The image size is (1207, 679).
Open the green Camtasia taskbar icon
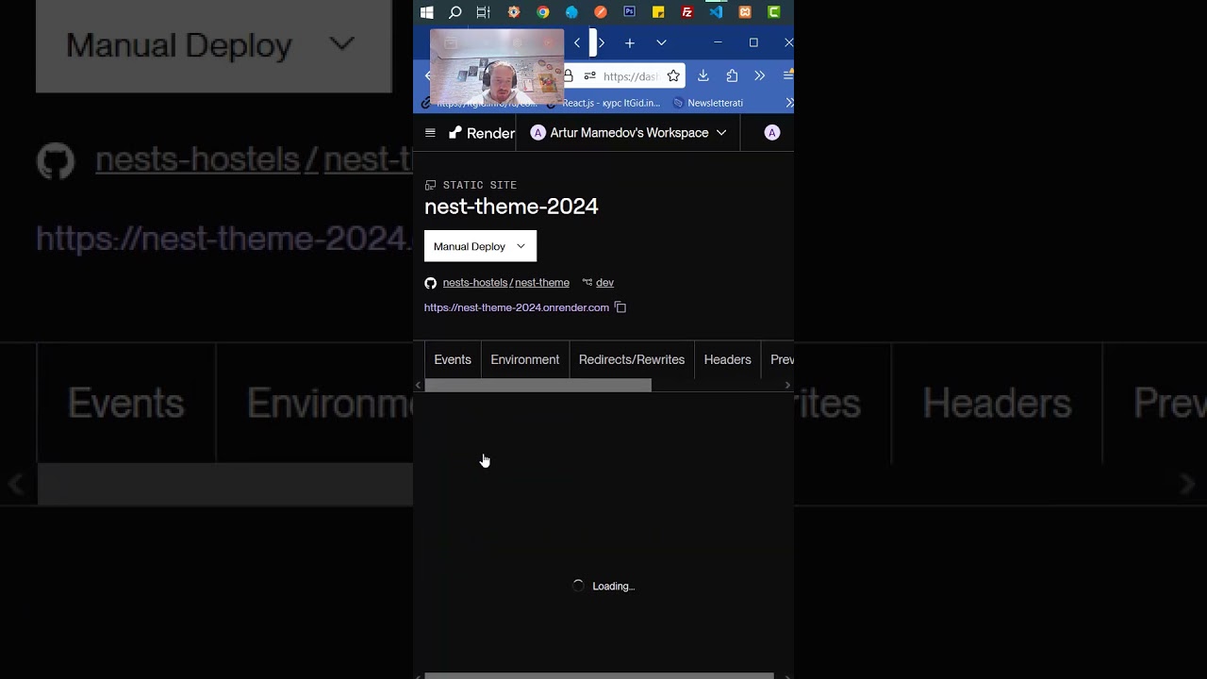(x=773, y=12)
